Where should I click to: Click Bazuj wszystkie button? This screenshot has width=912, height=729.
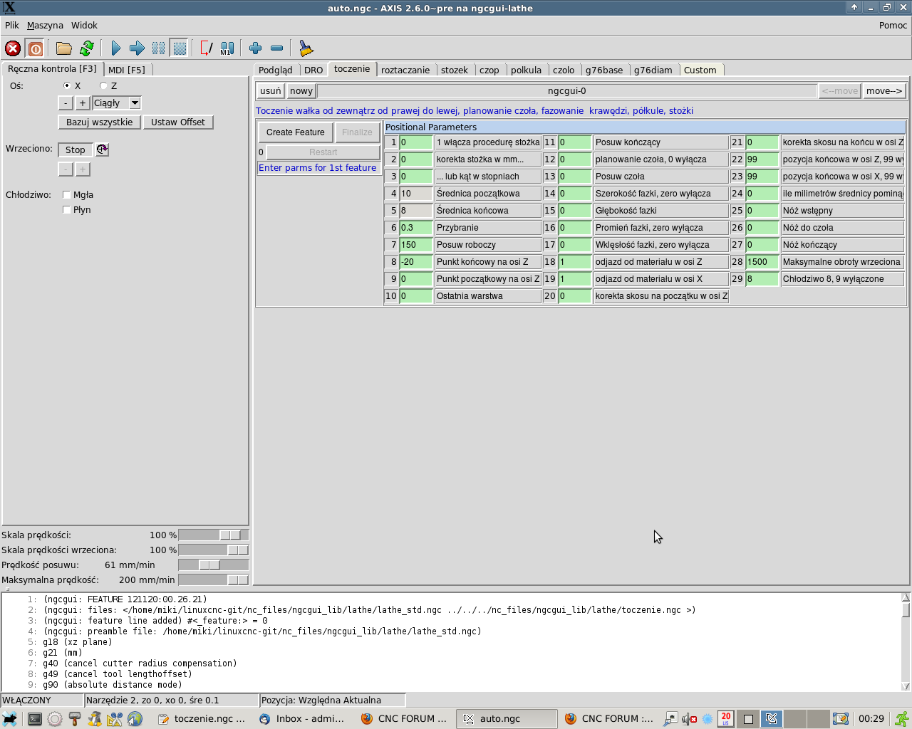point(100,122)
